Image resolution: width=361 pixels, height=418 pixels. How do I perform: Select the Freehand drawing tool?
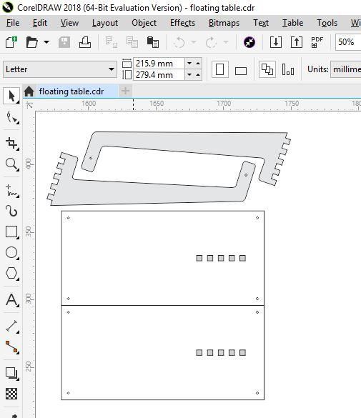click(11, 190)
